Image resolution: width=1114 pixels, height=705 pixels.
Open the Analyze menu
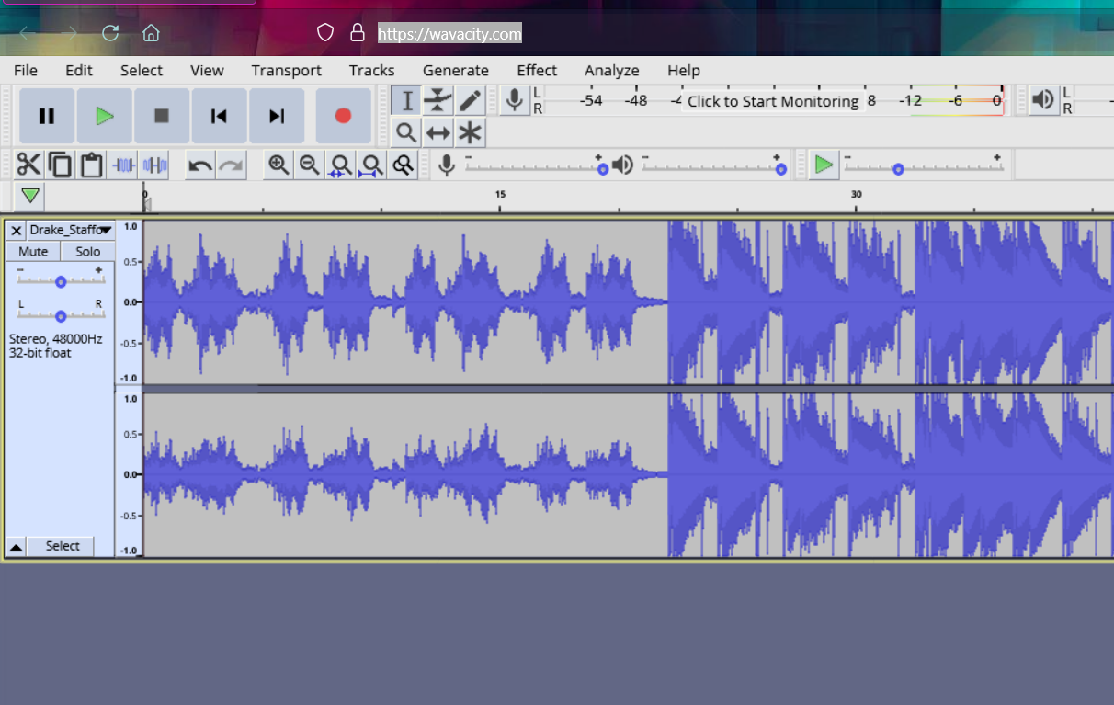point(612,70)
